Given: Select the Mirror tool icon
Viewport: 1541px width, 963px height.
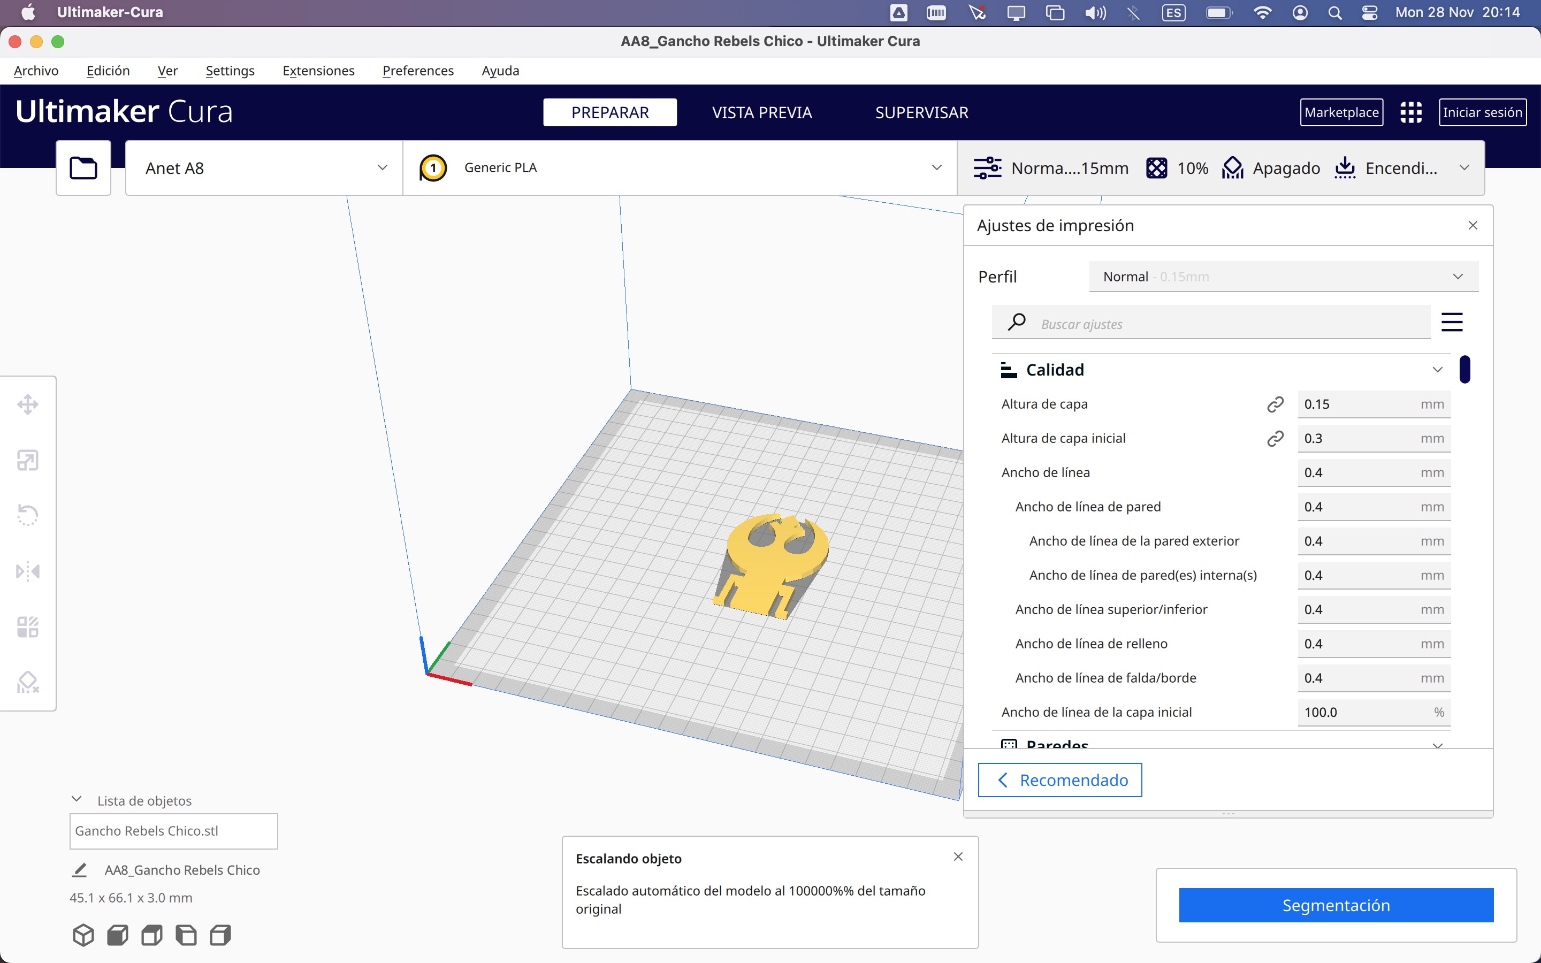Looking at the screenshot, I should point(27,571).
